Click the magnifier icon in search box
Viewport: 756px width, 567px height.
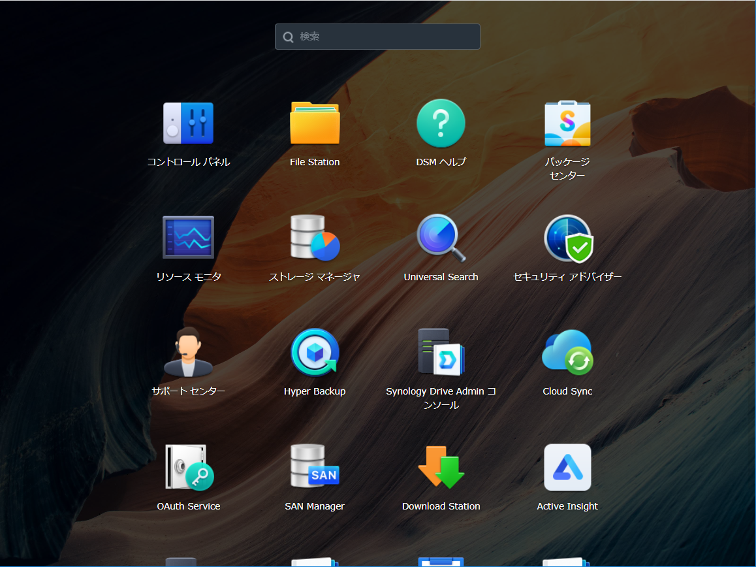289,37
